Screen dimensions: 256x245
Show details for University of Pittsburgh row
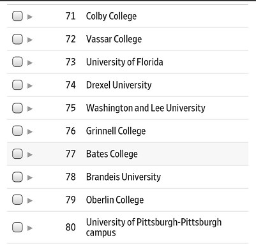tap(30, 228)
